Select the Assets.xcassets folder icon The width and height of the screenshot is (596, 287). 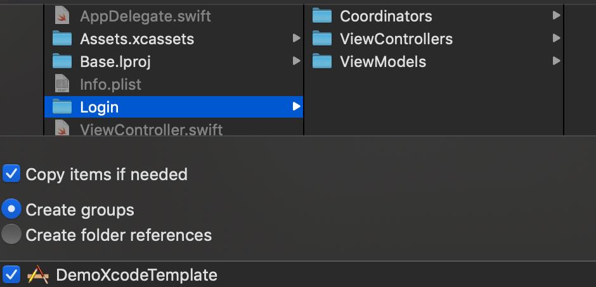[62, 39]
